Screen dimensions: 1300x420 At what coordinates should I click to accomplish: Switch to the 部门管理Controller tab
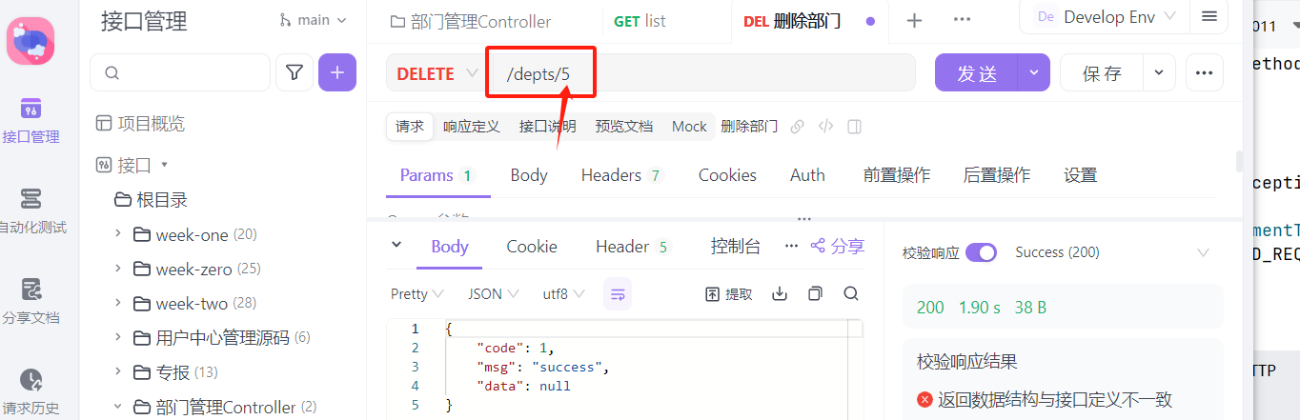click(x=471, y=21)
